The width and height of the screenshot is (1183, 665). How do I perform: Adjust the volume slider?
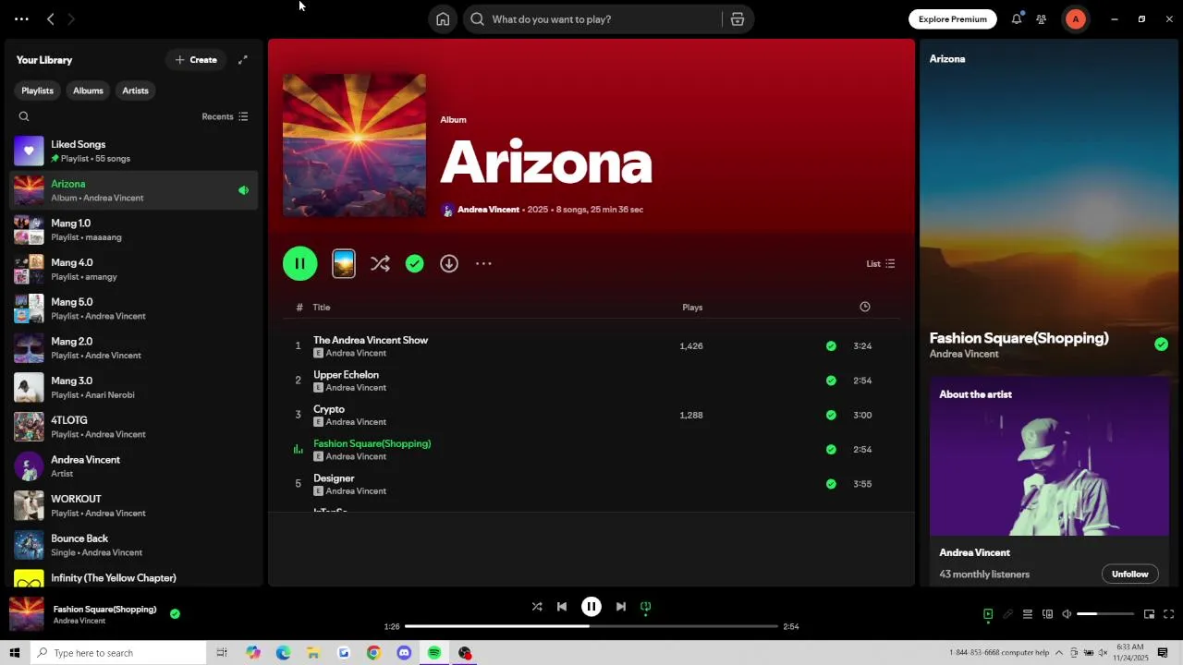[x=1105, y=614]
